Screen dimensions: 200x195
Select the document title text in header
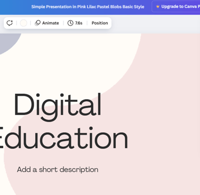tap(87, 7)
